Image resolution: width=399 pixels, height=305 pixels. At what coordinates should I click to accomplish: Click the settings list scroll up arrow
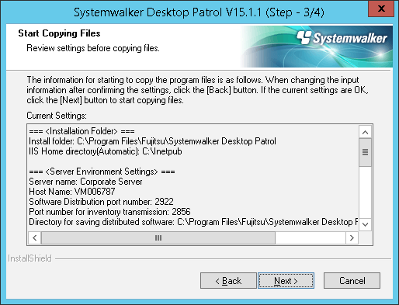(x=365, y=133)
